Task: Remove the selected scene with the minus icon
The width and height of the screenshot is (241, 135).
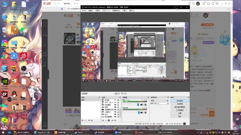Action: click(x=85, y=121)
